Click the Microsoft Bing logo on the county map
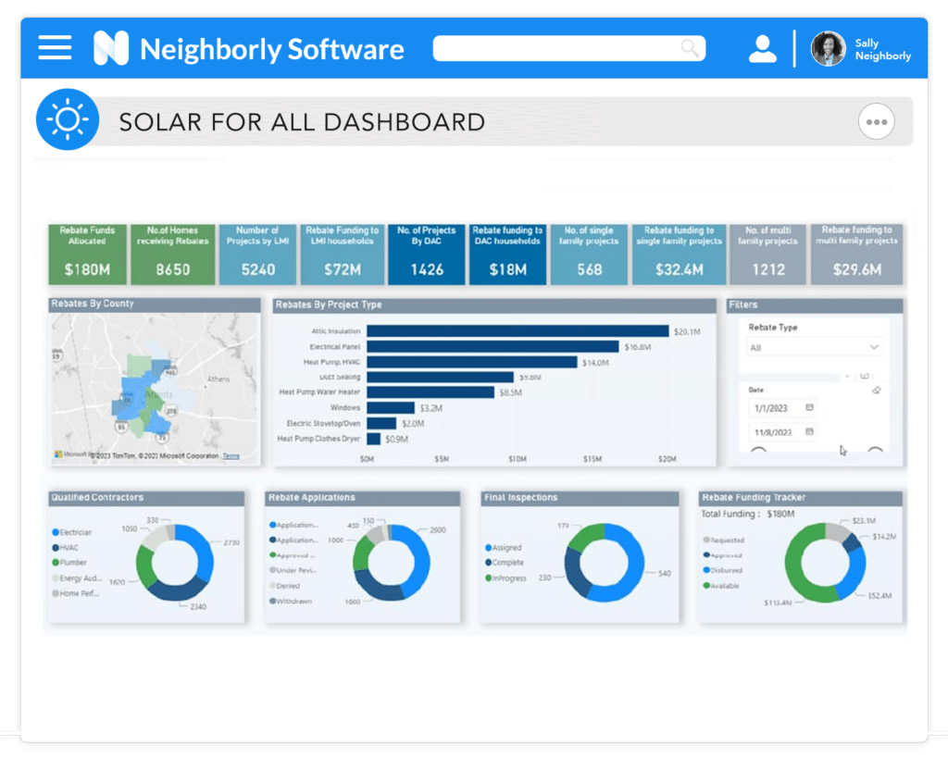The height and width of the screenshot is (758, 948). pyautogui.click(x=58, y=454)
